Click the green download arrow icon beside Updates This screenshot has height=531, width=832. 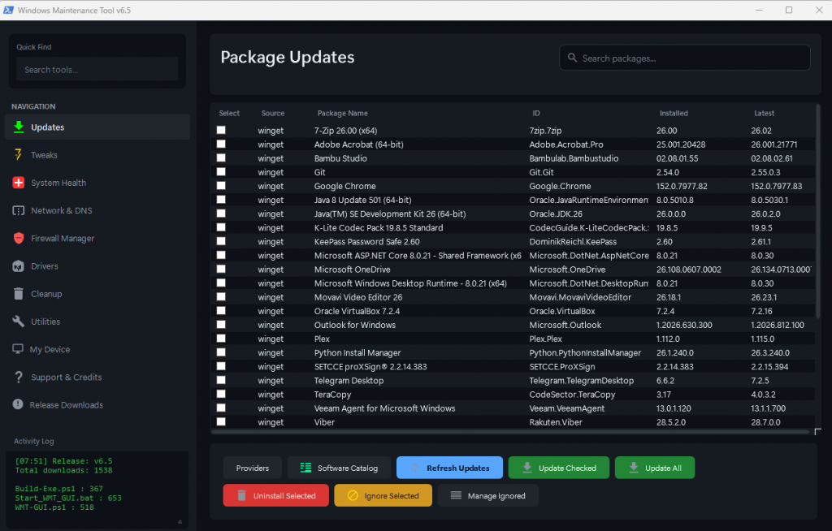pyautogui.click(x=19, y=127)
